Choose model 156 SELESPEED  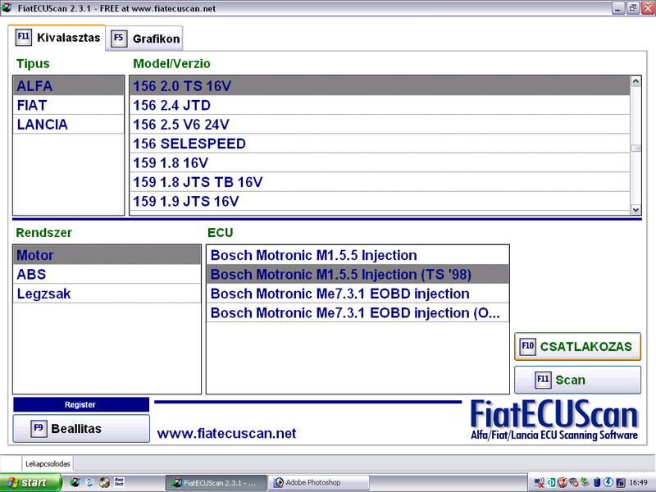pyautogui.click(x=380, y=143)
